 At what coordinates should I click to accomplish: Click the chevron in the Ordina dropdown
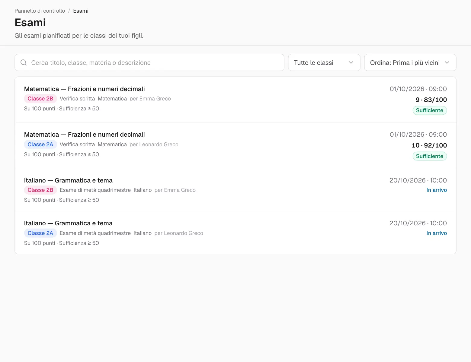tap(447, 62)
